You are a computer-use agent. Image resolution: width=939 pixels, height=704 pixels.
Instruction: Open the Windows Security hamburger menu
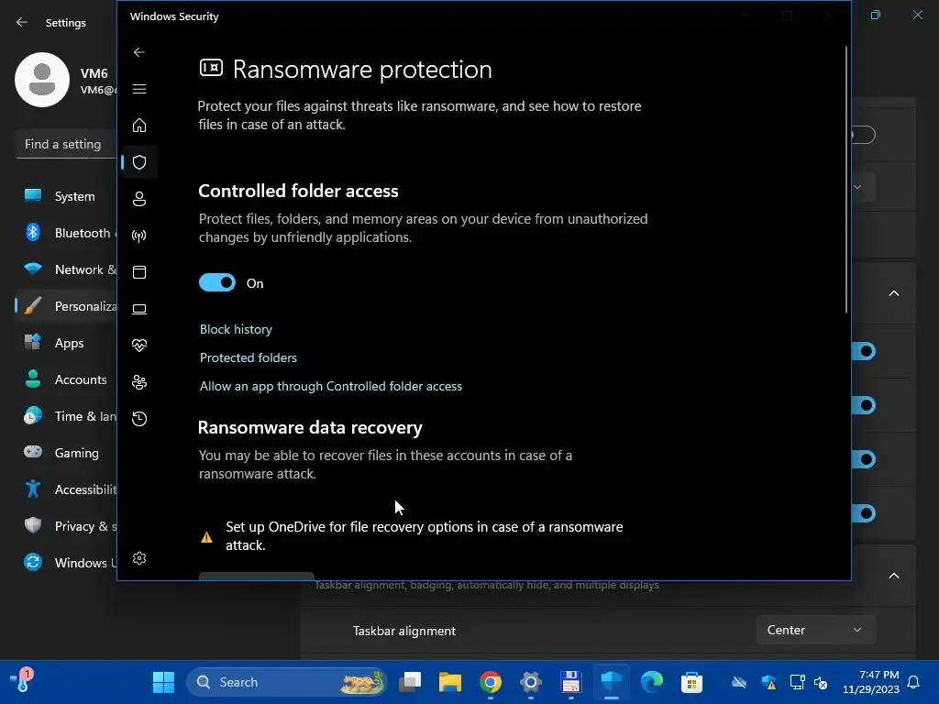(139, 89)
